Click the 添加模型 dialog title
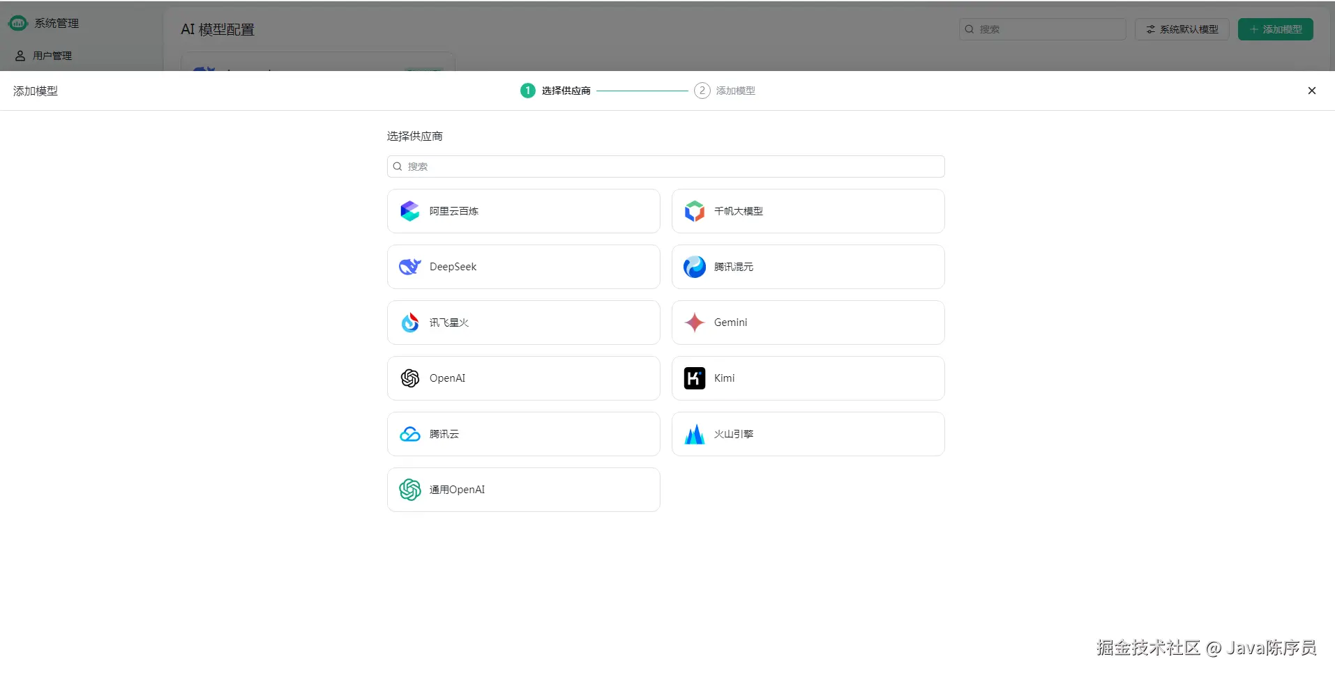This screenshot has width=1335, height=675. (36, 91)
